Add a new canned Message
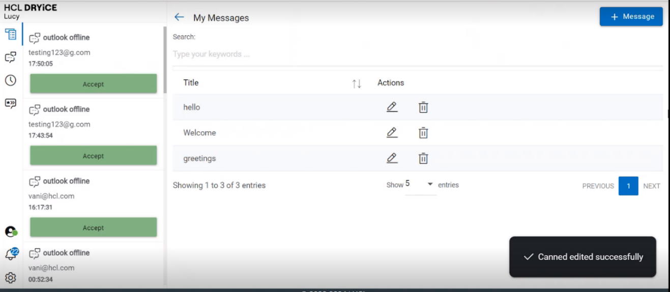 631,16
